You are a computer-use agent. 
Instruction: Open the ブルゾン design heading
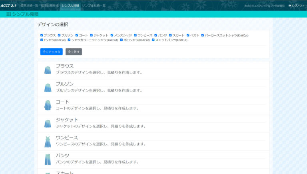[65, 84]
